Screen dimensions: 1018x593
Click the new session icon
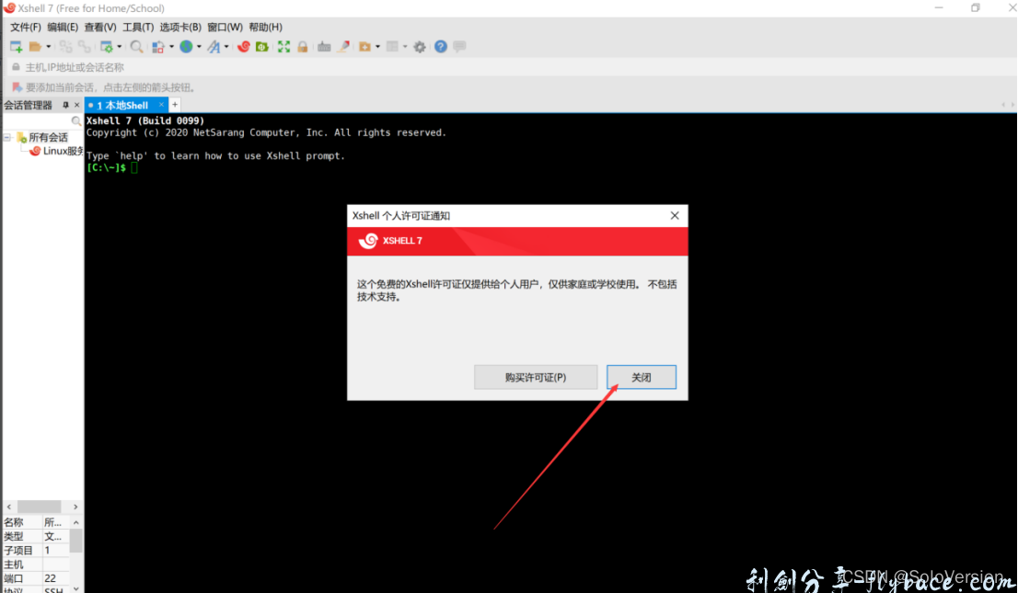[x=16, y=46]
